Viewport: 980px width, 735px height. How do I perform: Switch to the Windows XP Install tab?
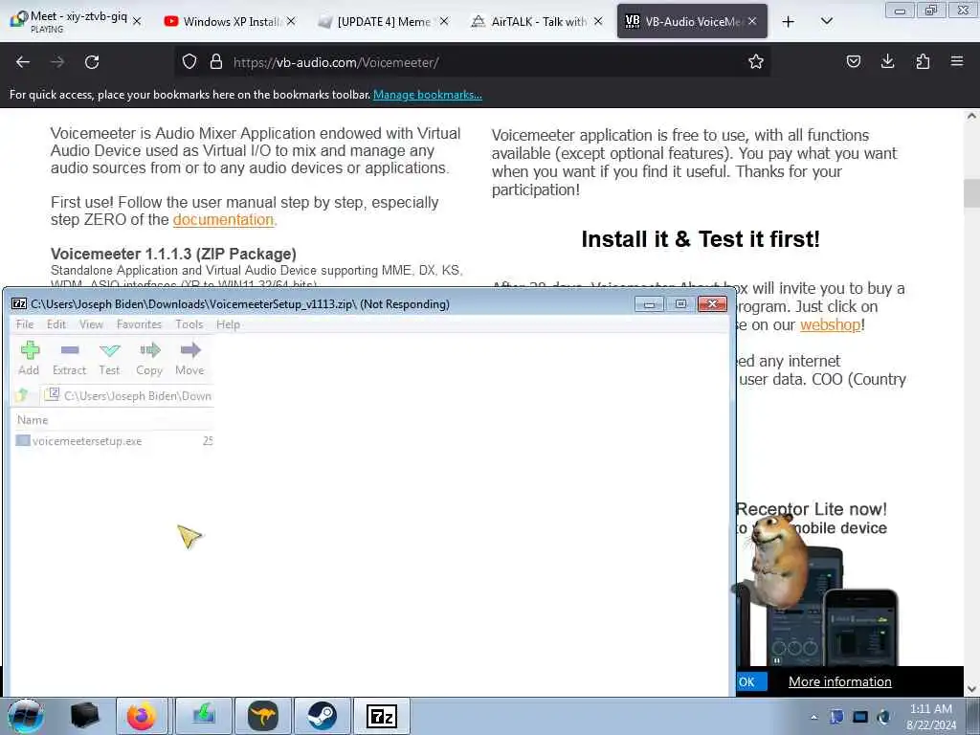[232, 21]
